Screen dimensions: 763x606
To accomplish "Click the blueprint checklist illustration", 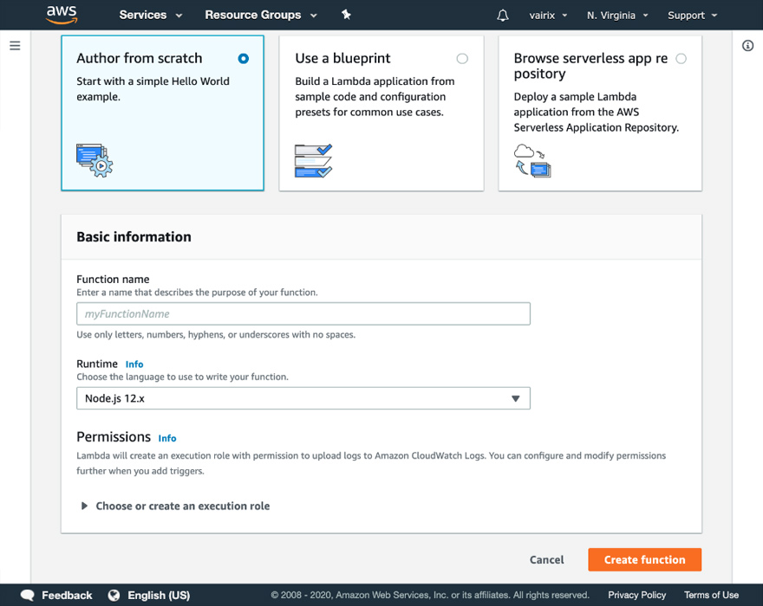I will pos(313,160).
